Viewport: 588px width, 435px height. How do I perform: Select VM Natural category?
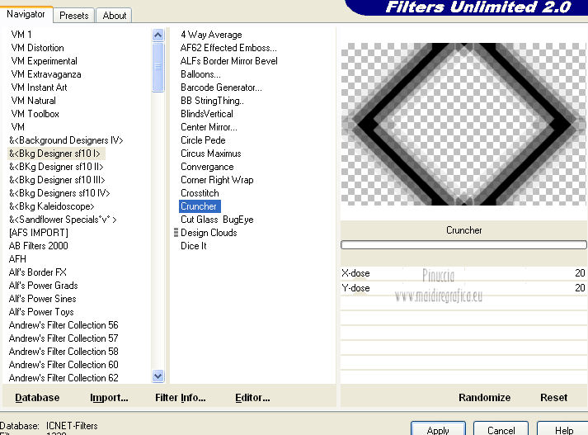[33, 101]
